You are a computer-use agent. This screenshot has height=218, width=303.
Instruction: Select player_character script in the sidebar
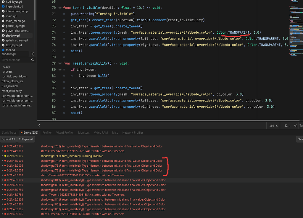18,31
